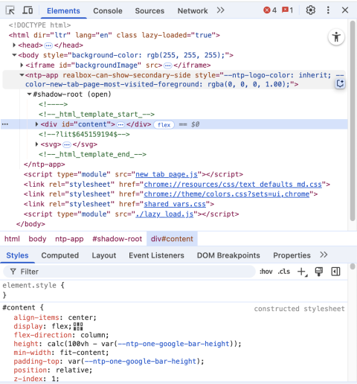Show more Styles sidebar tabs chevron
This screenshot has height=384, width=357.
(324, 255)
